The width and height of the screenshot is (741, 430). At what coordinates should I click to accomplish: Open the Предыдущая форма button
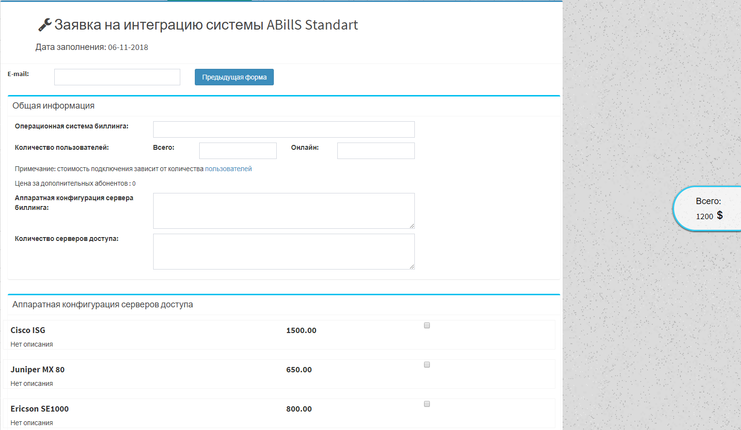234,77
